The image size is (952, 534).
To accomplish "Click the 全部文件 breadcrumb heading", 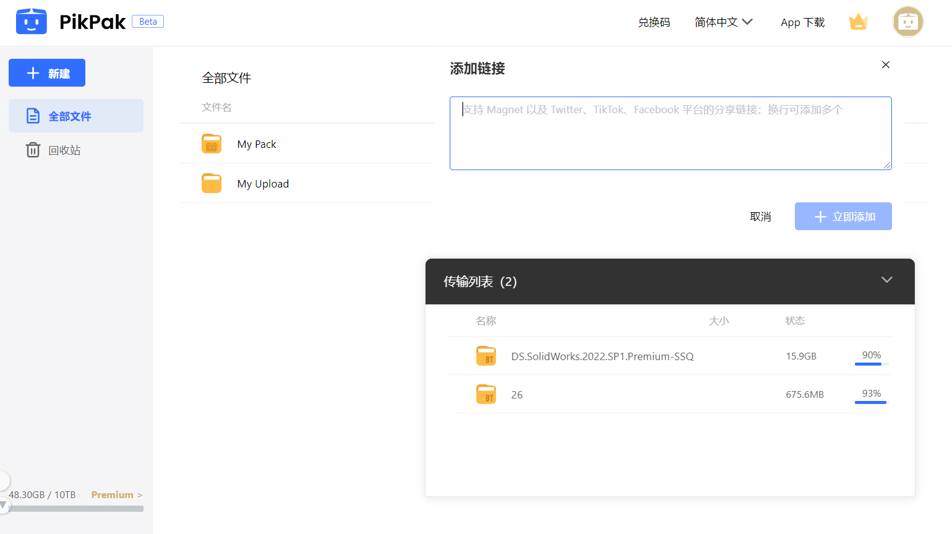I will [x=226, y=78].
